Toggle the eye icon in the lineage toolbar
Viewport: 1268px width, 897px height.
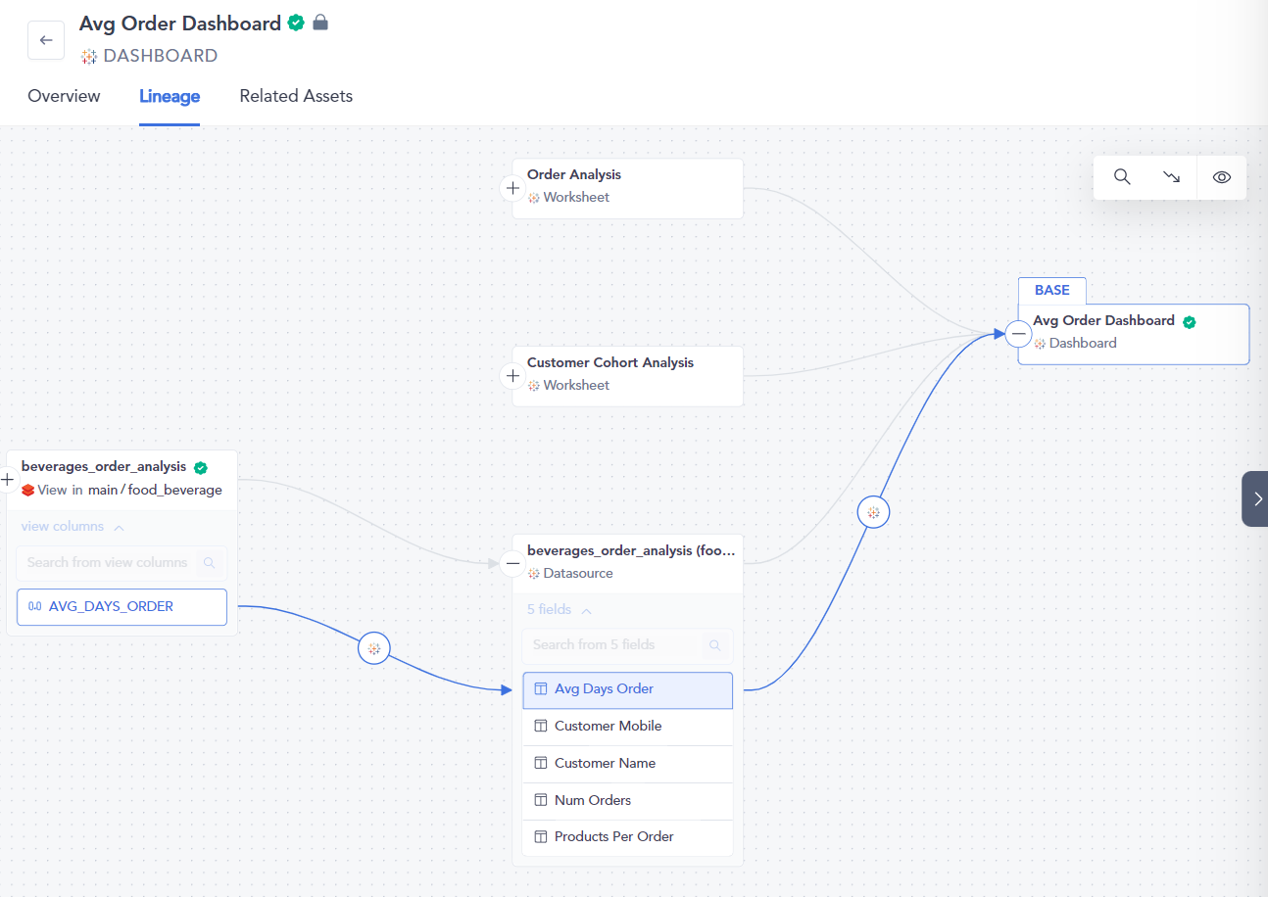tap(1220, 177)
